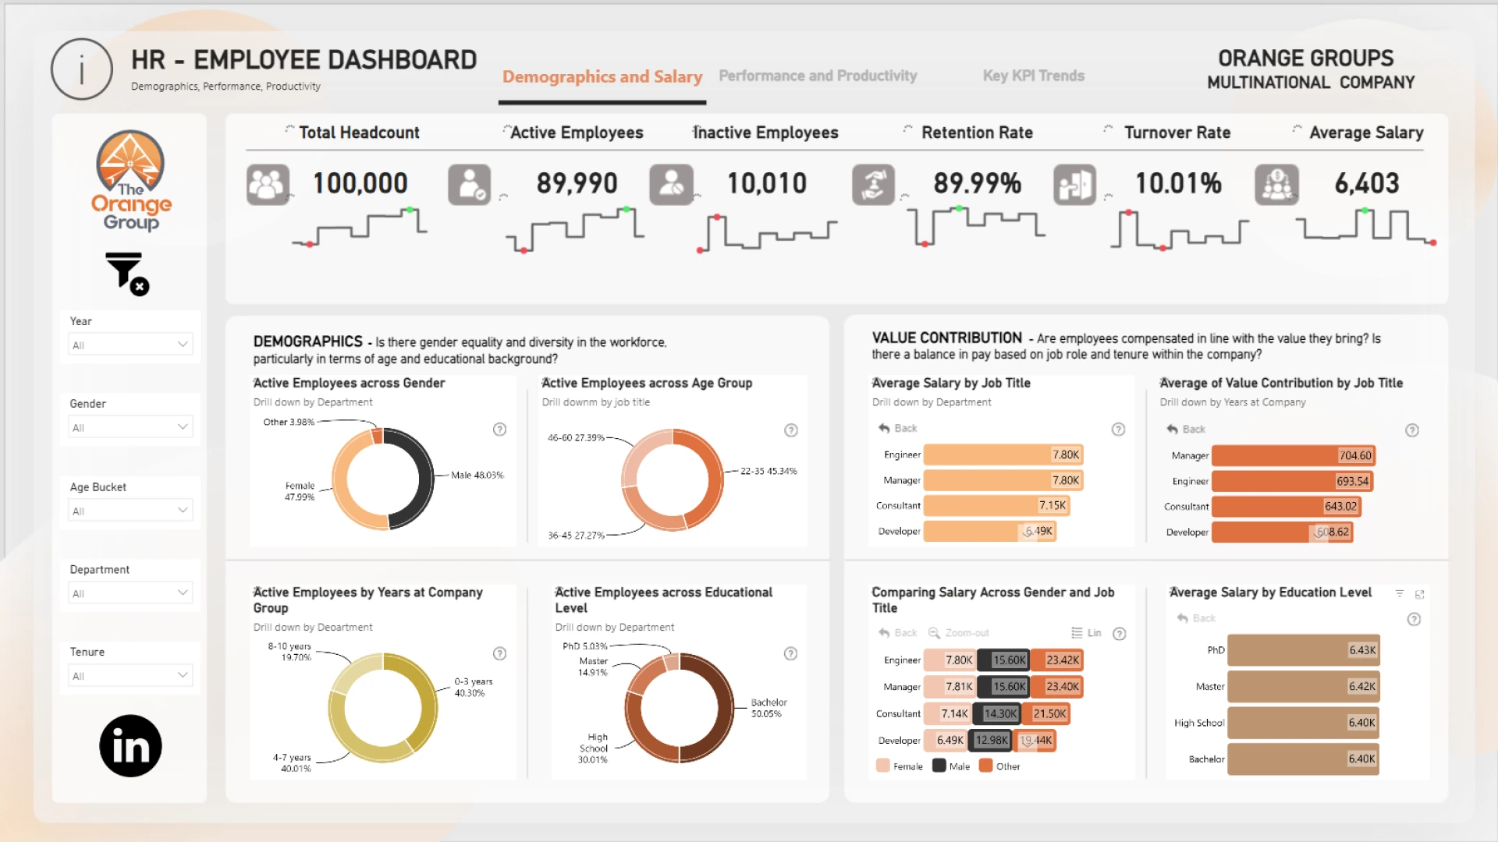Screen dimensions: 1498x842
Task: Open the info icon beside dashboard title
Action: 82,69
